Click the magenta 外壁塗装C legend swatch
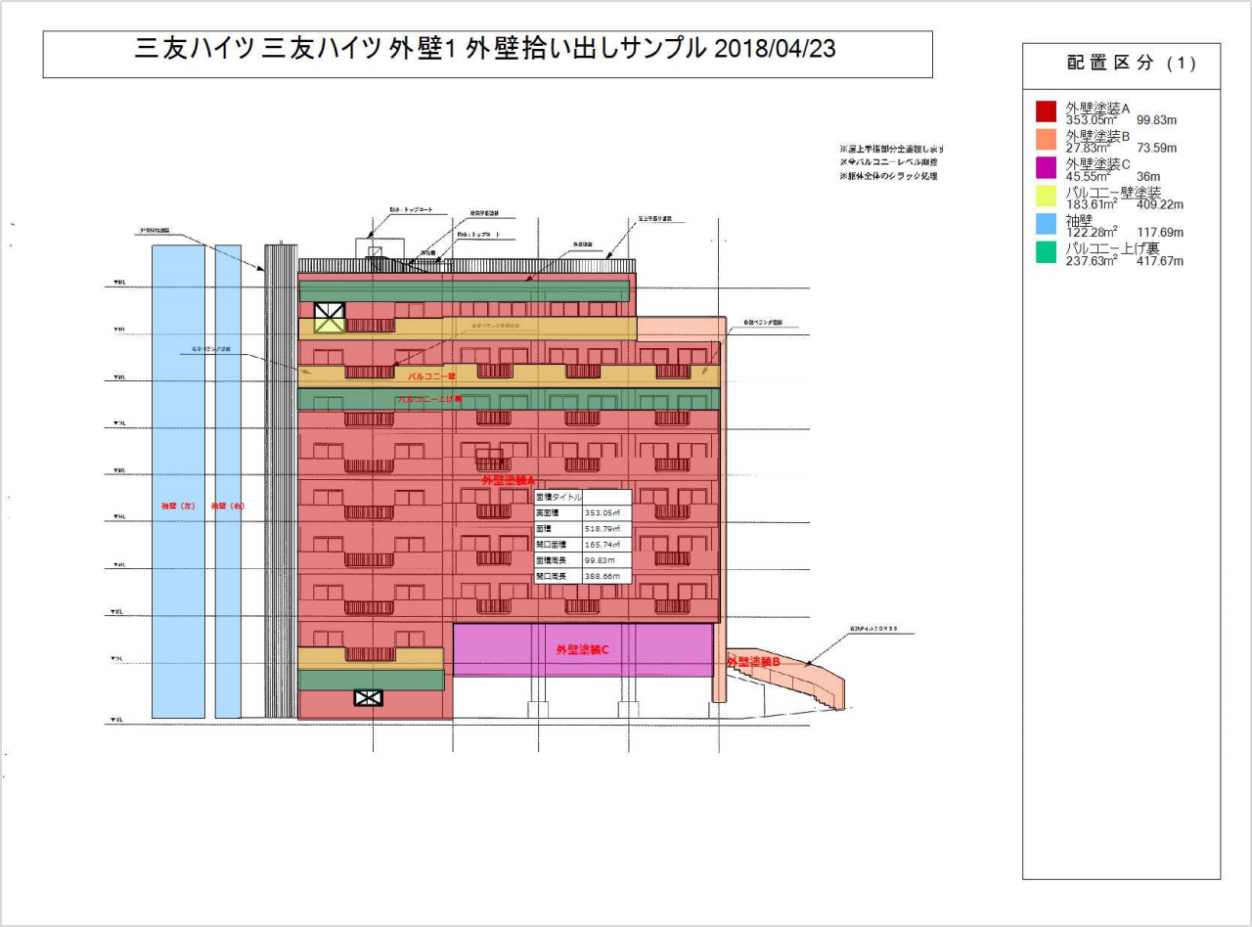Viewport: 1252px width, 927px height. click(x=1046, y=167)
